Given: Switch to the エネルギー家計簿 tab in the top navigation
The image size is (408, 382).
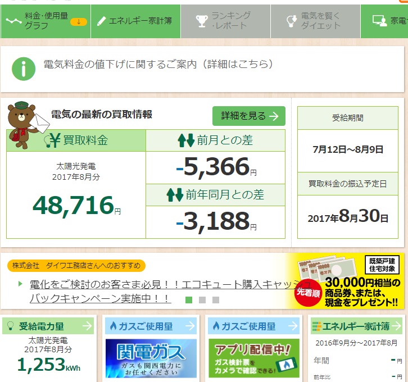Looking at the screenshot, I should click(x=135, y=21).
